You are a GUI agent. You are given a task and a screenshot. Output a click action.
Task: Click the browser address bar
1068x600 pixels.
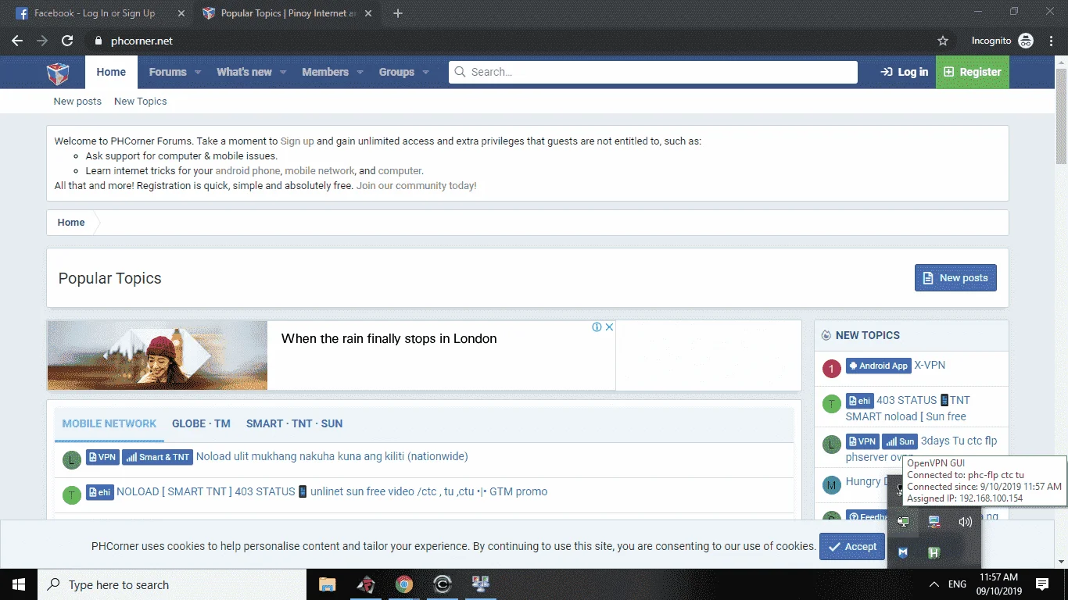pyautogui.click(x=508, y=41)
